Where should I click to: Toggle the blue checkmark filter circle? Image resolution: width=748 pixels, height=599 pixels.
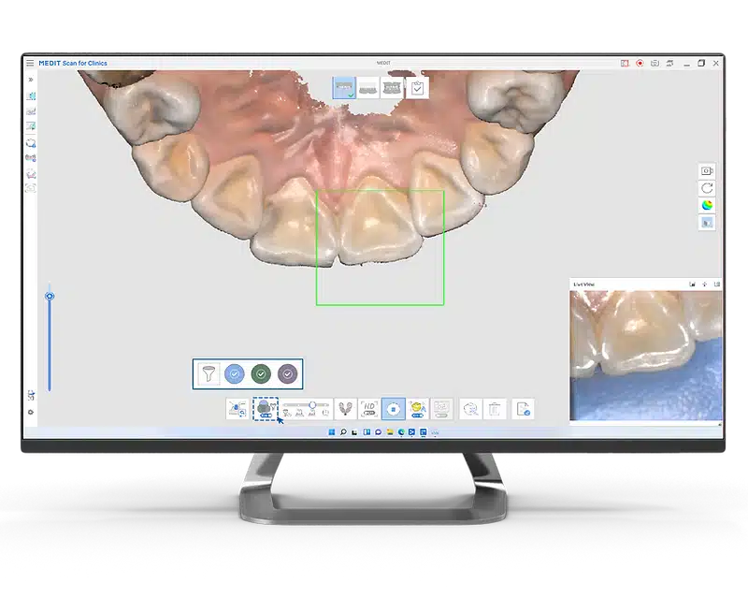tap(235, 373)
